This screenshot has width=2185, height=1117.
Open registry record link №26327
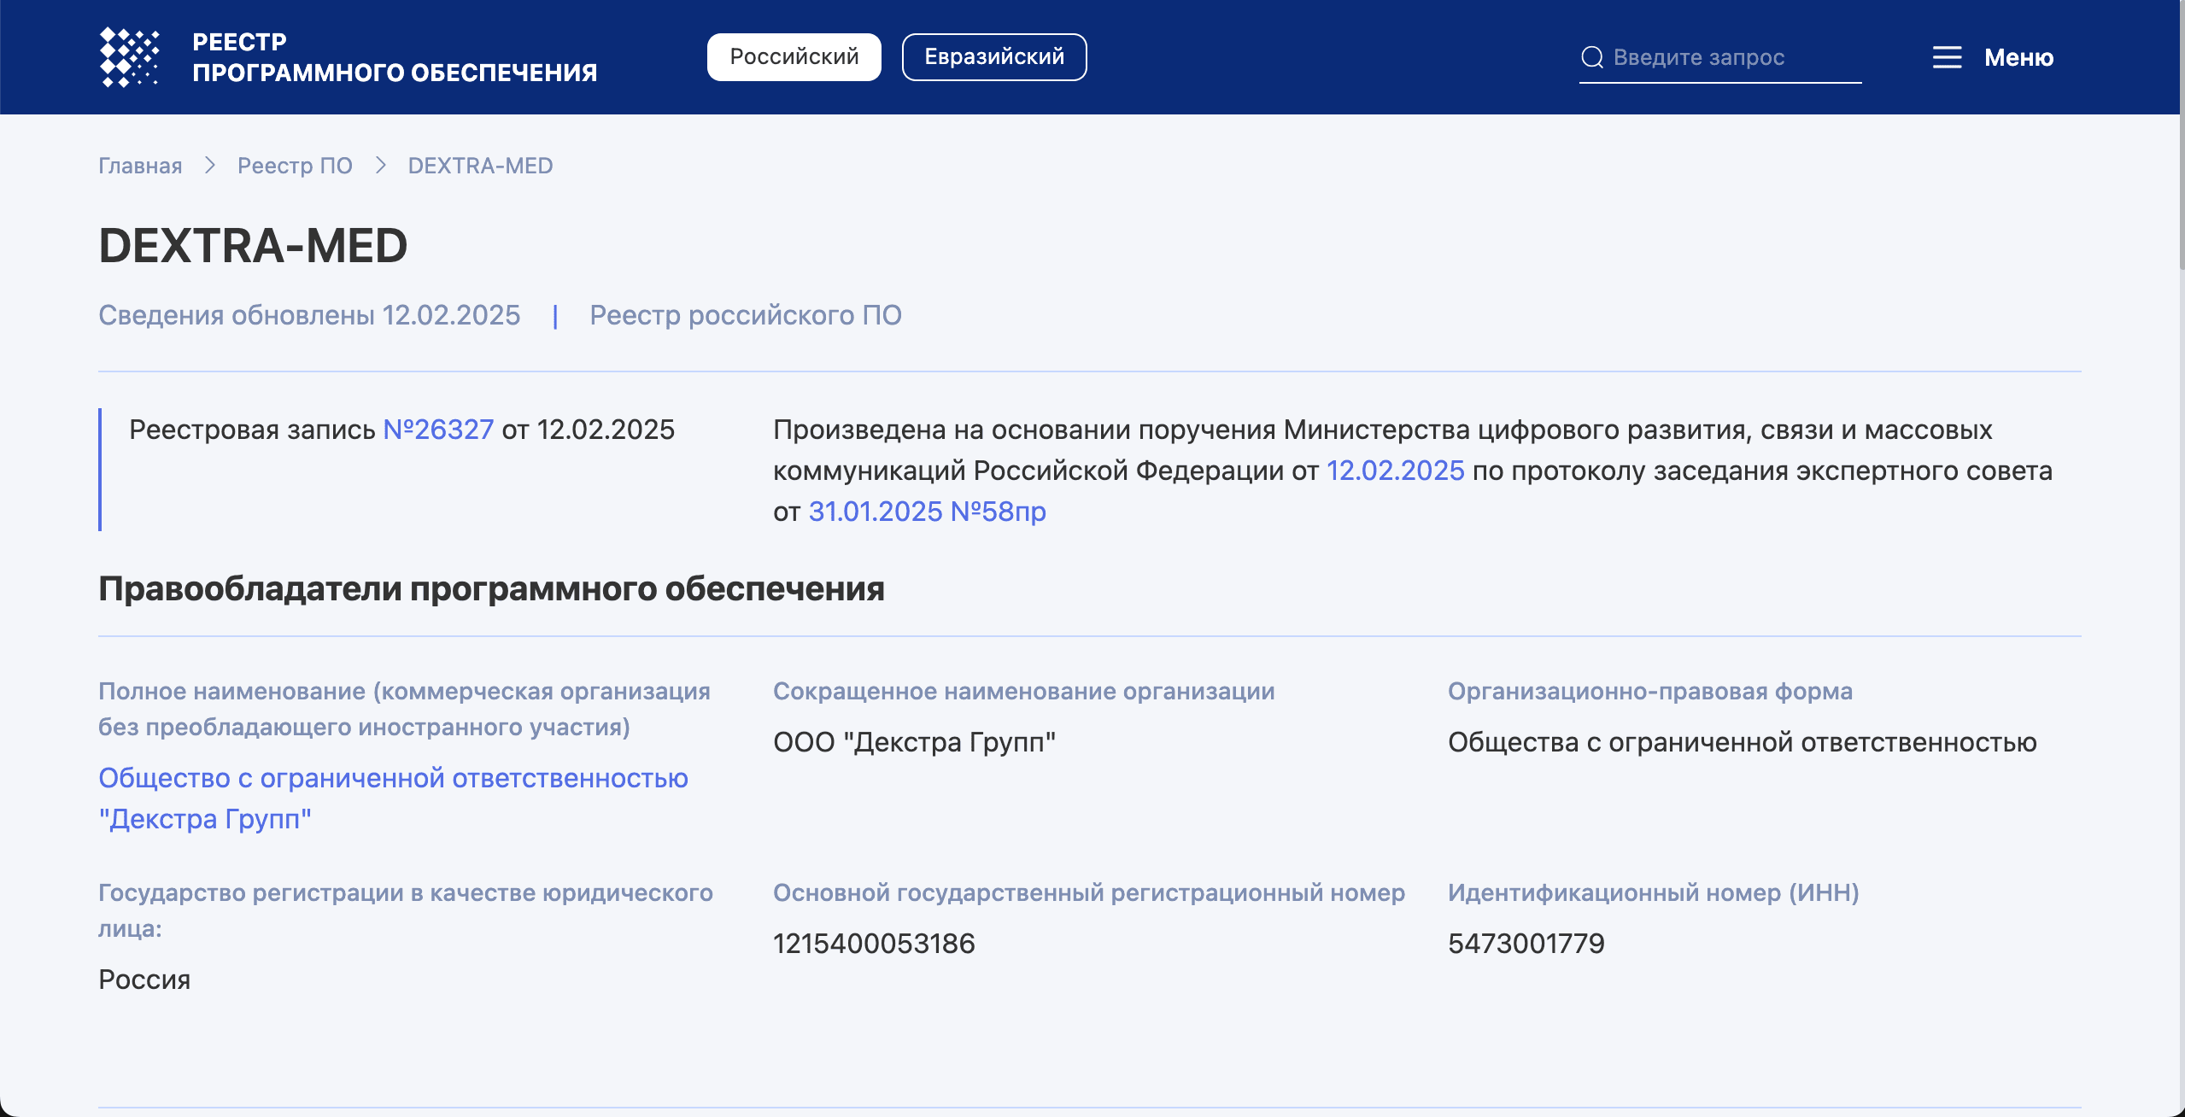coord(438,430)
